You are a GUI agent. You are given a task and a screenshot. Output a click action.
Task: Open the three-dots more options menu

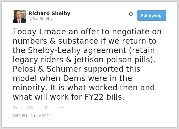pos(61,107)
